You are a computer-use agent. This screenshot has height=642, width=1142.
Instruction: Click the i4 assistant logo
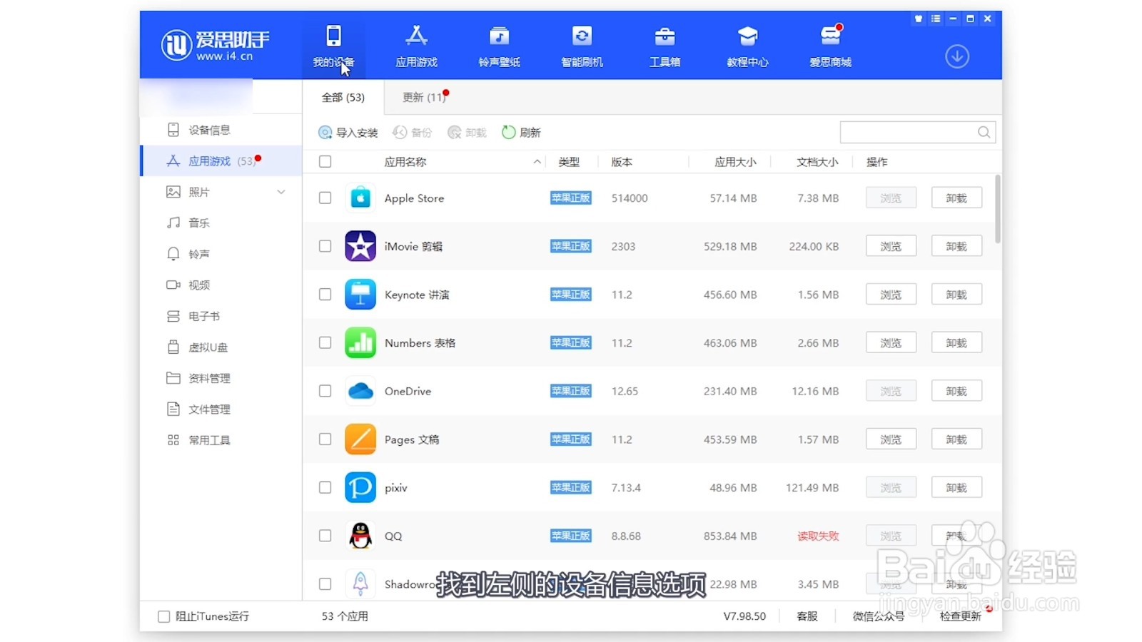216,45
